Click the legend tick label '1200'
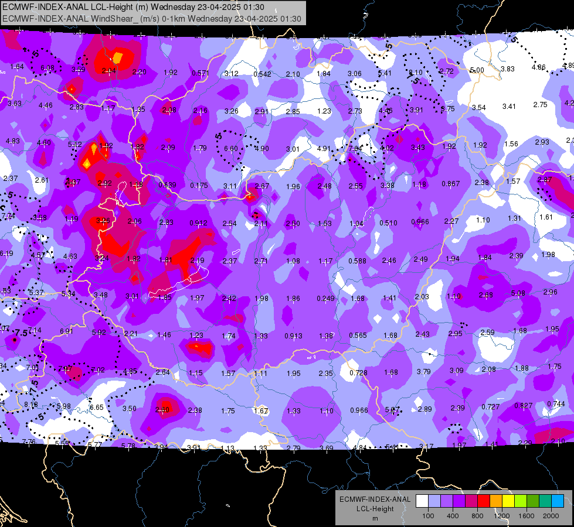 [x=502, y=516]
